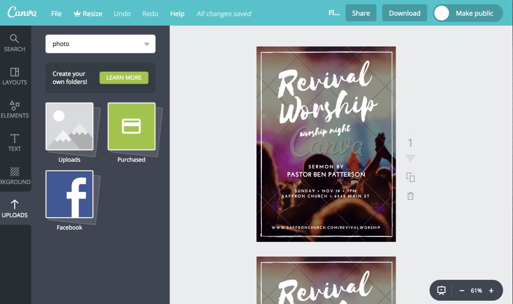The image size is (513, 304).
Task: Click the Create your own folders text
Action: click(70, 77)
